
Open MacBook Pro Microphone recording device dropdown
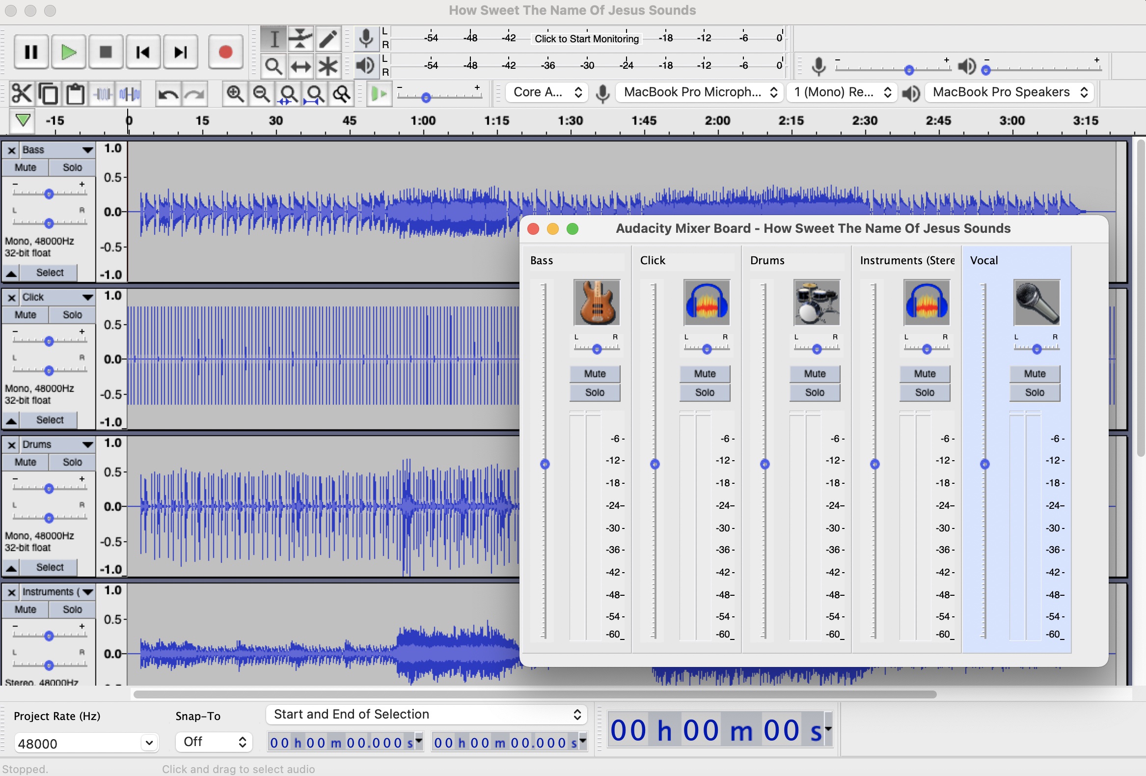700,92
